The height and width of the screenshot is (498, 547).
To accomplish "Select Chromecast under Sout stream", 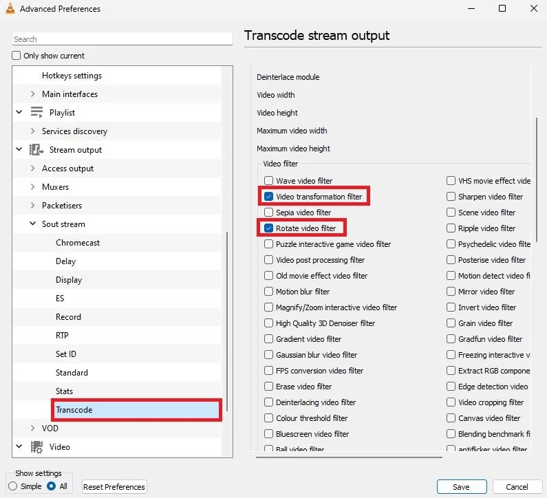I will click(x=78, y=243).
